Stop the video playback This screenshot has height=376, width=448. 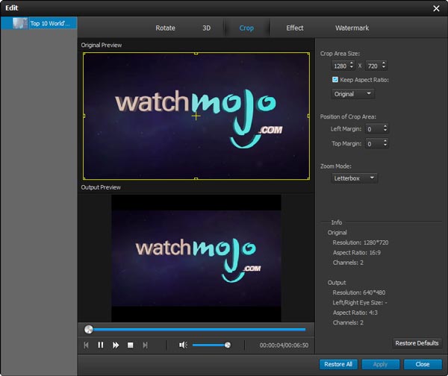130,345
